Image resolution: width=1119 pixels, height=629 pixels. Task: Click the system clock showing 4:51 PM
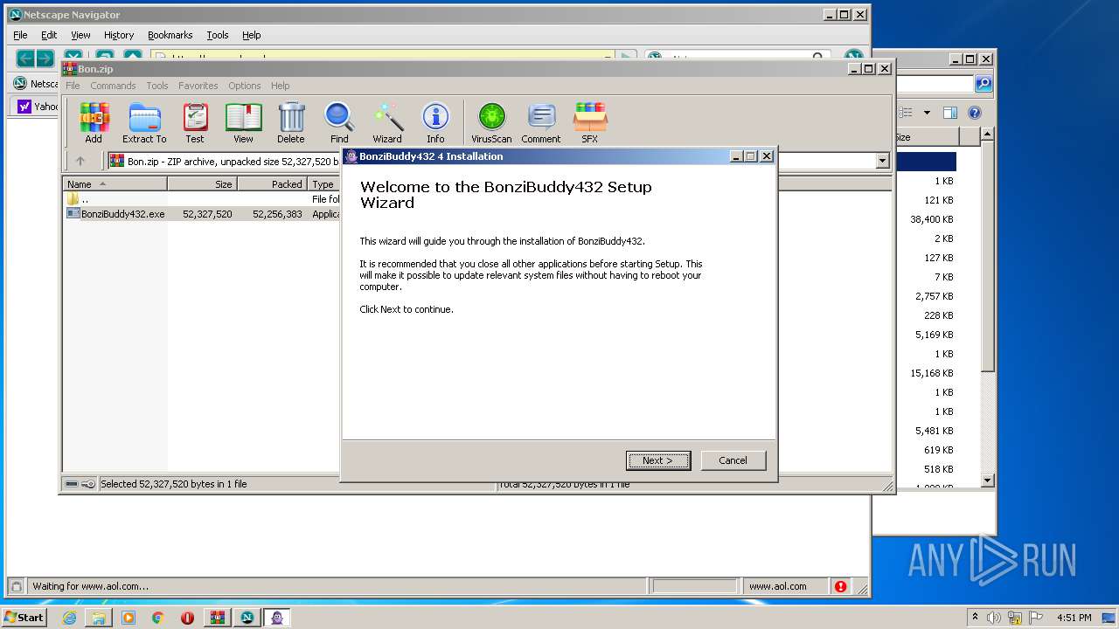(1074, 618)
